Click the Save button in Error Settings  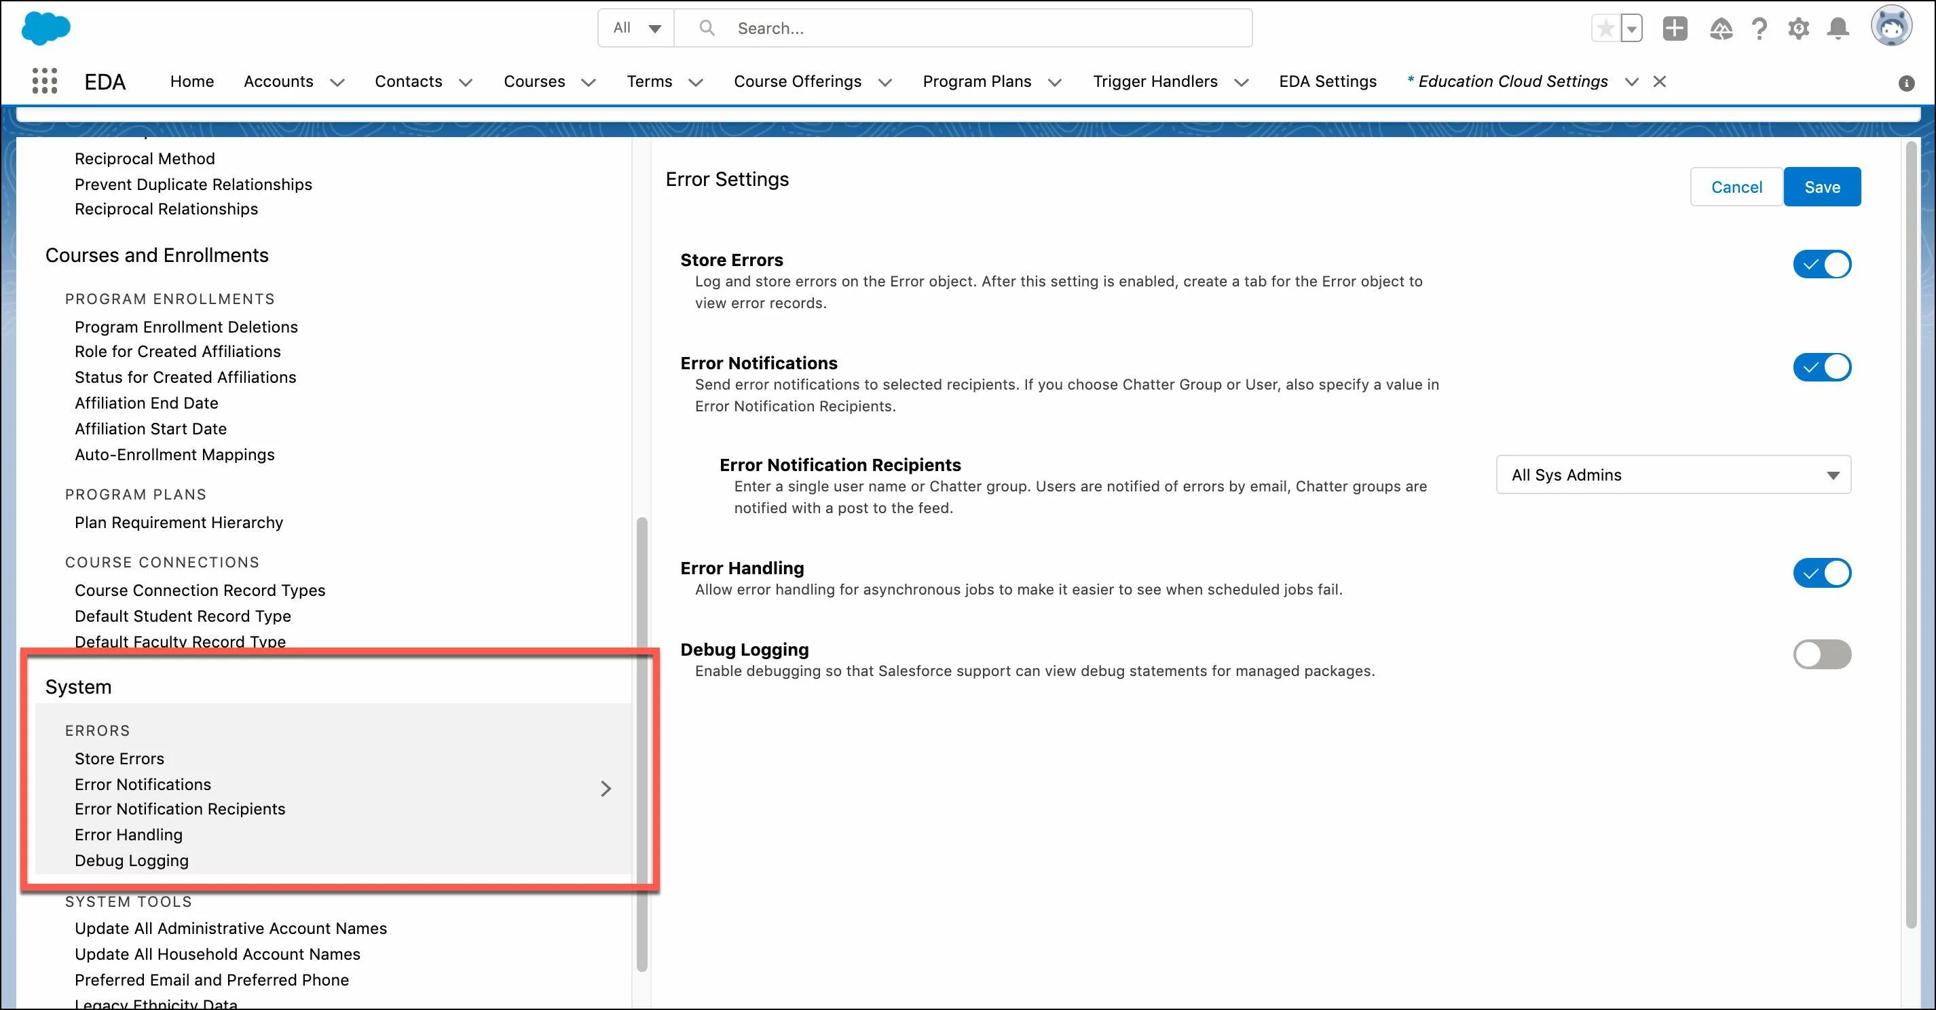1821,187
